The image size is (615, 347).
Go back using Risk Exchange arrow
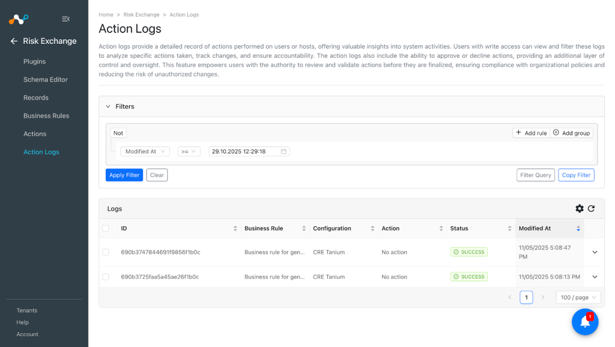click(14, 41)
